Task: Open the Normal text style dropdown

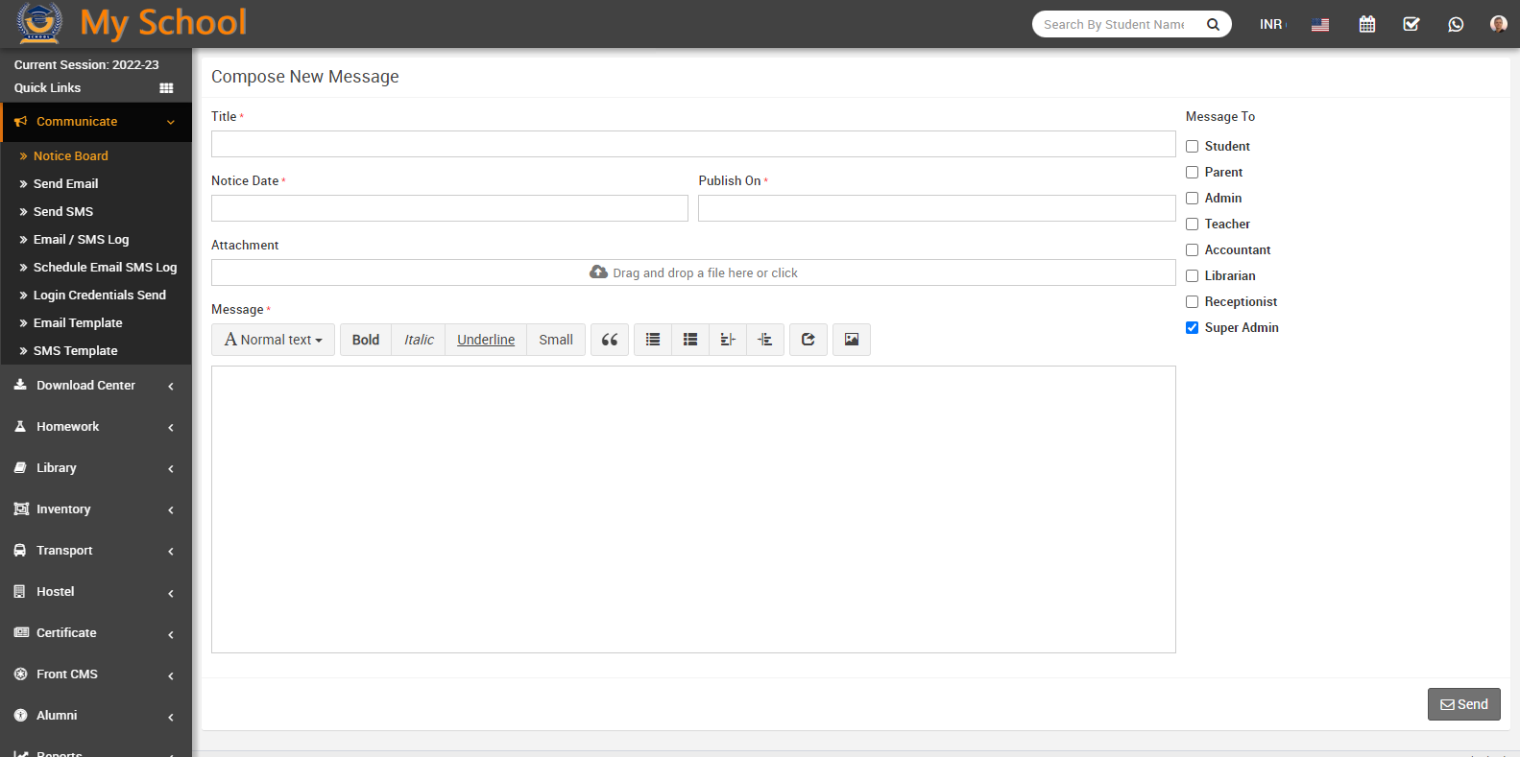Action: pos(274,340)
